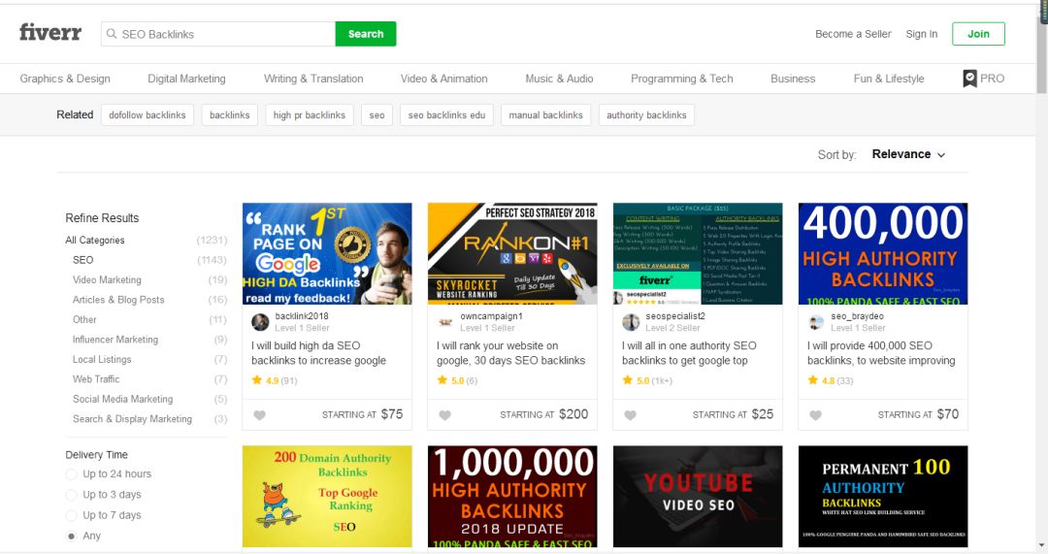
Task: Select Up to 3 days delivery
Action: point(72,495)
